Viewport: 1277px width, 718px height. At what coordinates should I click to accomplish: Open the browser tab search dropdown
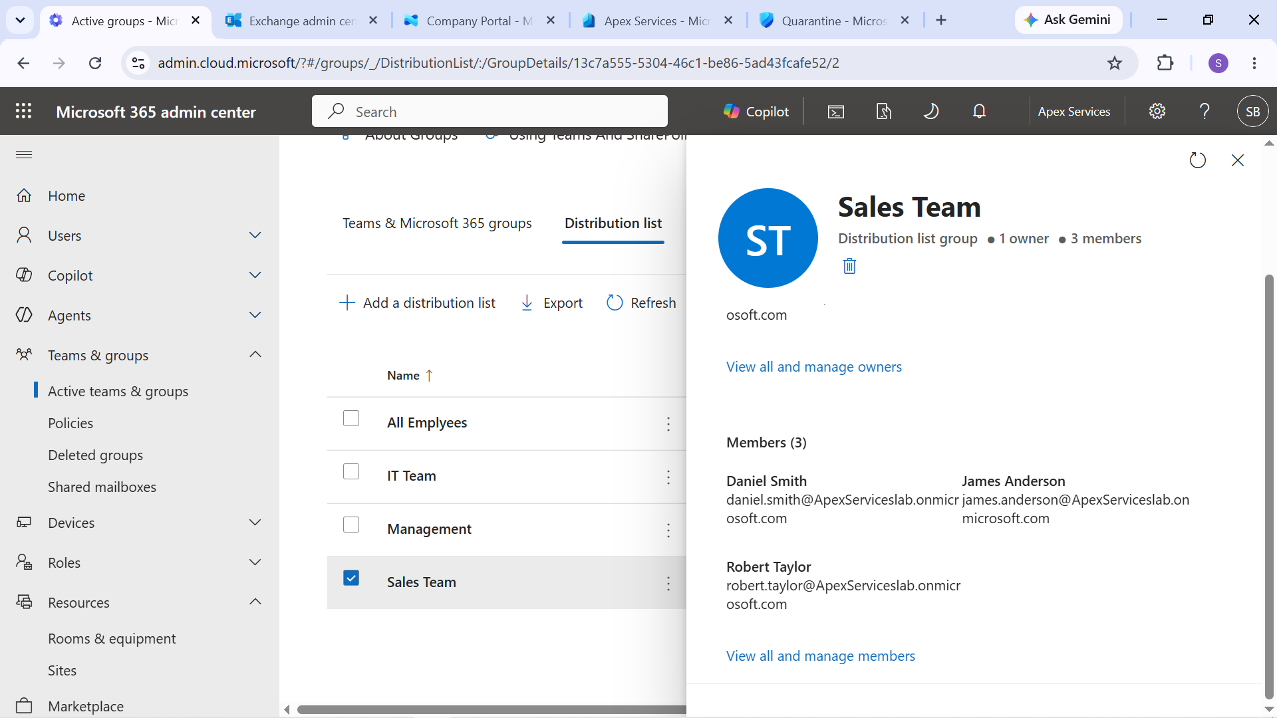20,21
